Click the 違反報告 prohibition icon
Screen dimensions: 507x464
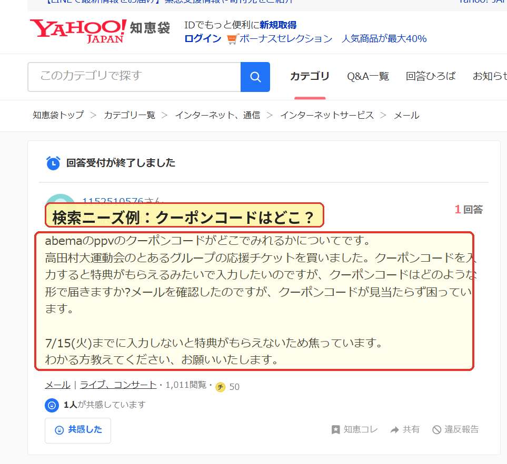click(x=437, y=429)
